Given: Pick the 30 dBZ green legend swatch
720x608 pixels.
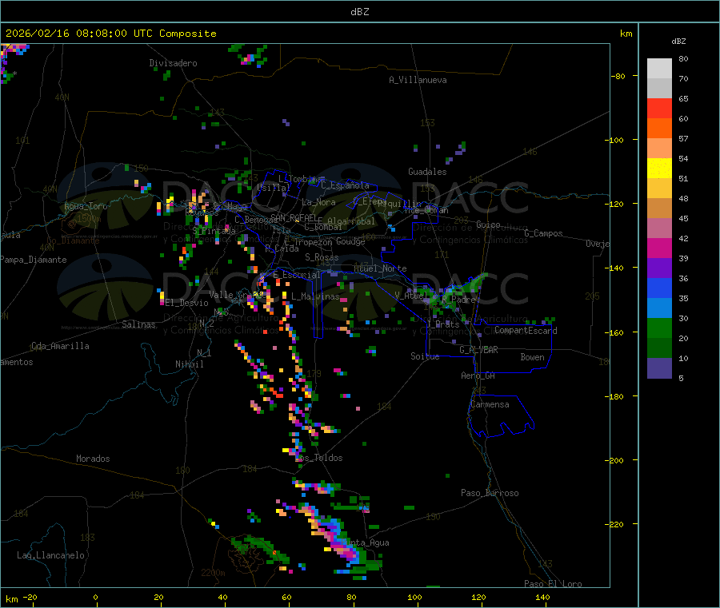Looking at the screenshot, I should click(659, 328).
